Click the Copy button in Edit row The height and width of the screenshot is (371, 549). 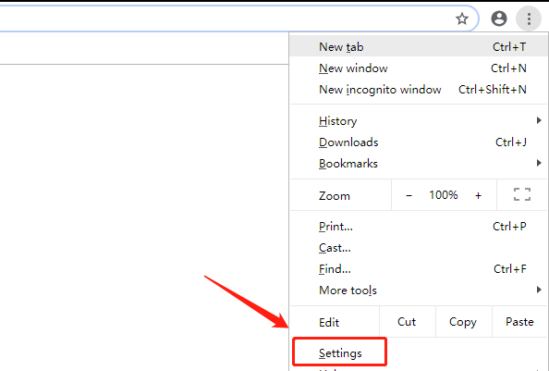tap(464, 322)
